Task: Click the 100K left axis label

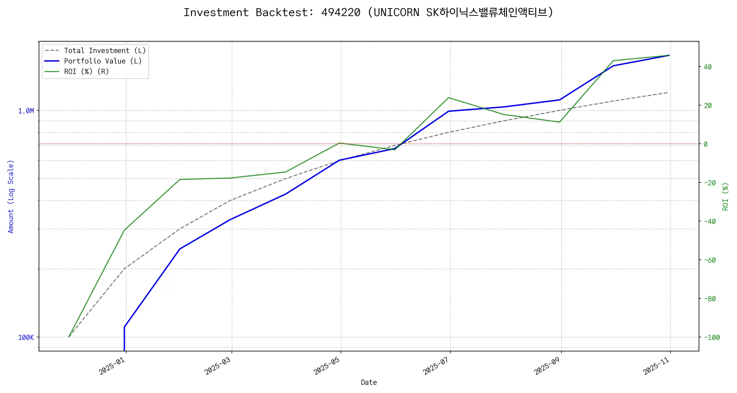Action: (26, 338)
